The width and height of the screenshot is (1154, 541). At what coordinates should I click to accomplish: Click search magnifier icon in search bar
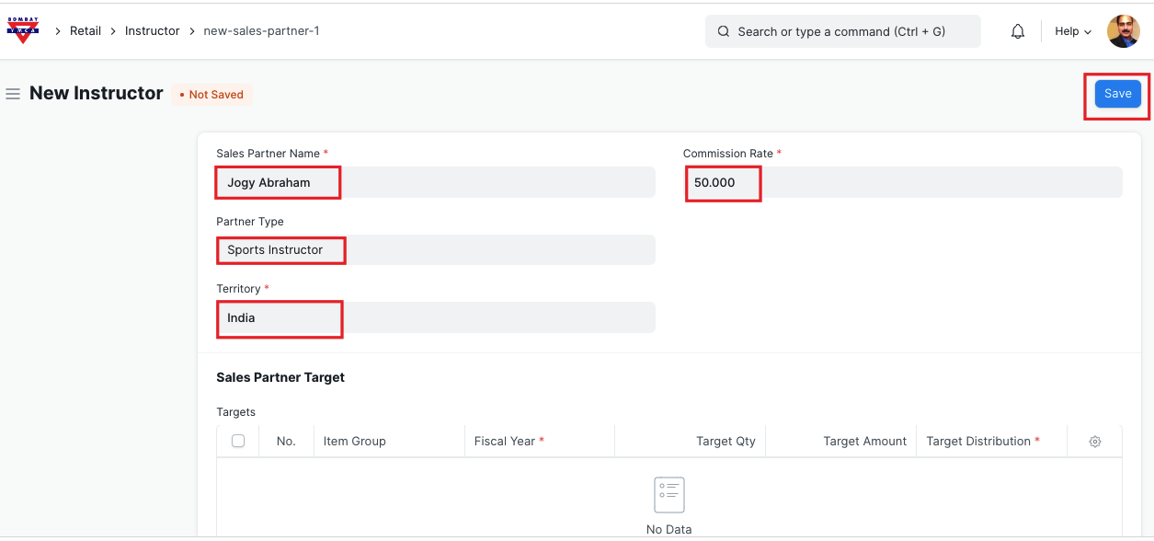pos(724,31)
